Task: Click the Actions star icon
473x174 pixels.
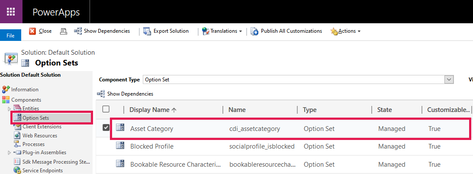Action: click(x=334, y=31)
